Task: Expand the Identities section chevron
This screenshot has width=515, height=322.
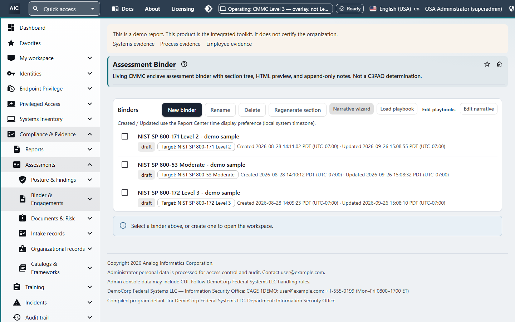Action: coord(90,73)
